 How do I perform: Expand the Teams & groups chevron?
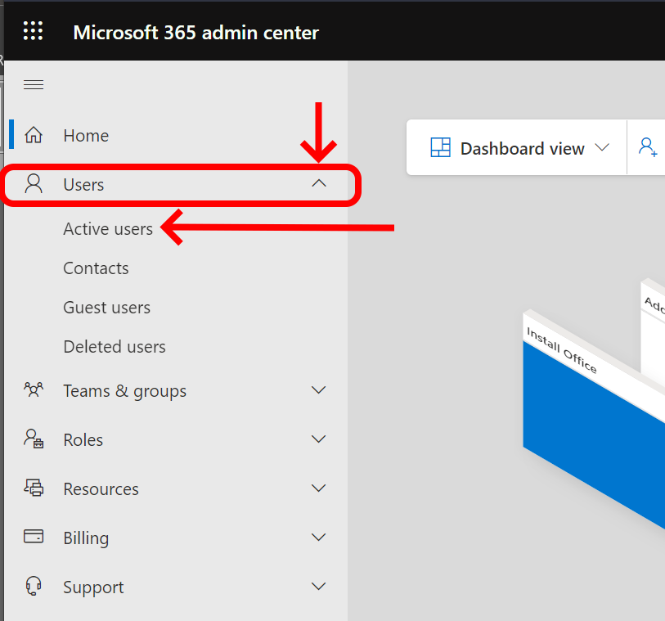[x=319, y=390]
